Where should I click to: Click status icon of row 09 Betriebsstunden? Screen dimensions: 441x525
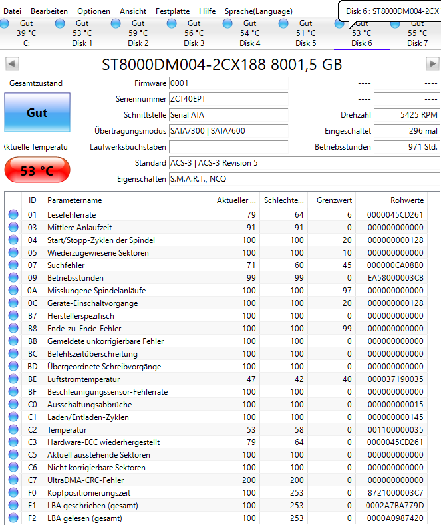click(x=13, y=277)
